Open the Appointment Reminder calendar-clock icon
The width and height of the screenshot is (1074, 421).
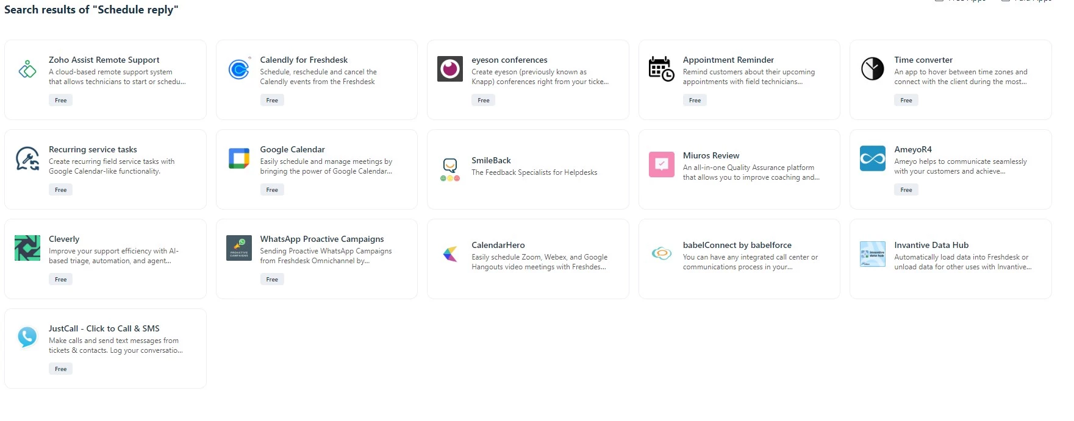click(x=661, y=69)
